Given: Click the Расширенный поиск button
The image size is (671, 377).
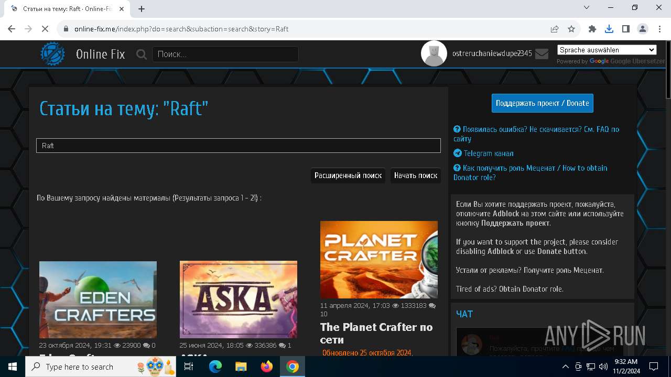Looking at the screenshot, I should coord(348,175).
